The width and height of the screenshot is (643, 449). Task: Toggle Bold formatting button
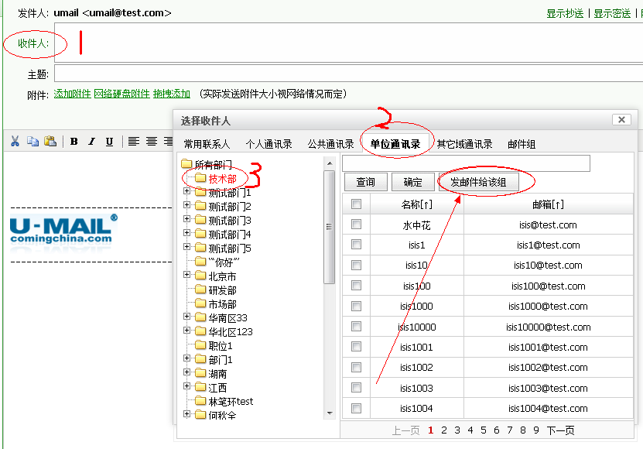coord(74,141)
